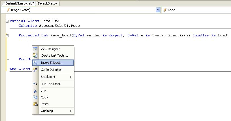This screenshot has height=121, width=231.
Task: Click the Protected keyword
Action: (x=29, y=35)
